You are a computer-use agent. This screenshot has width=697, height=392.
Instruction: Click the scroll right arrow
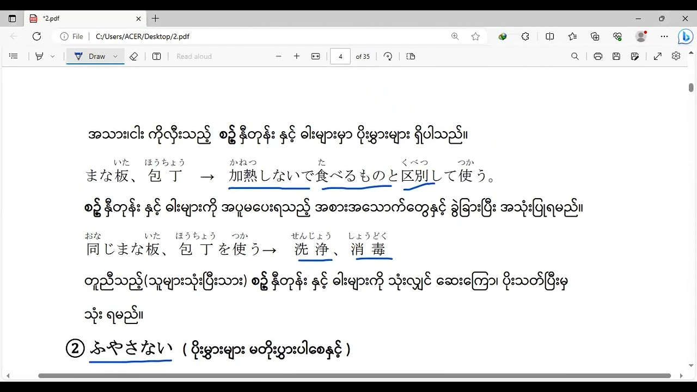681,376
